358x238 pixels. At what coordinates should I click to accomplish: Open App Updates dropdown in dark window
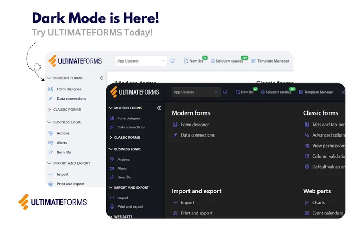[196, 92]
